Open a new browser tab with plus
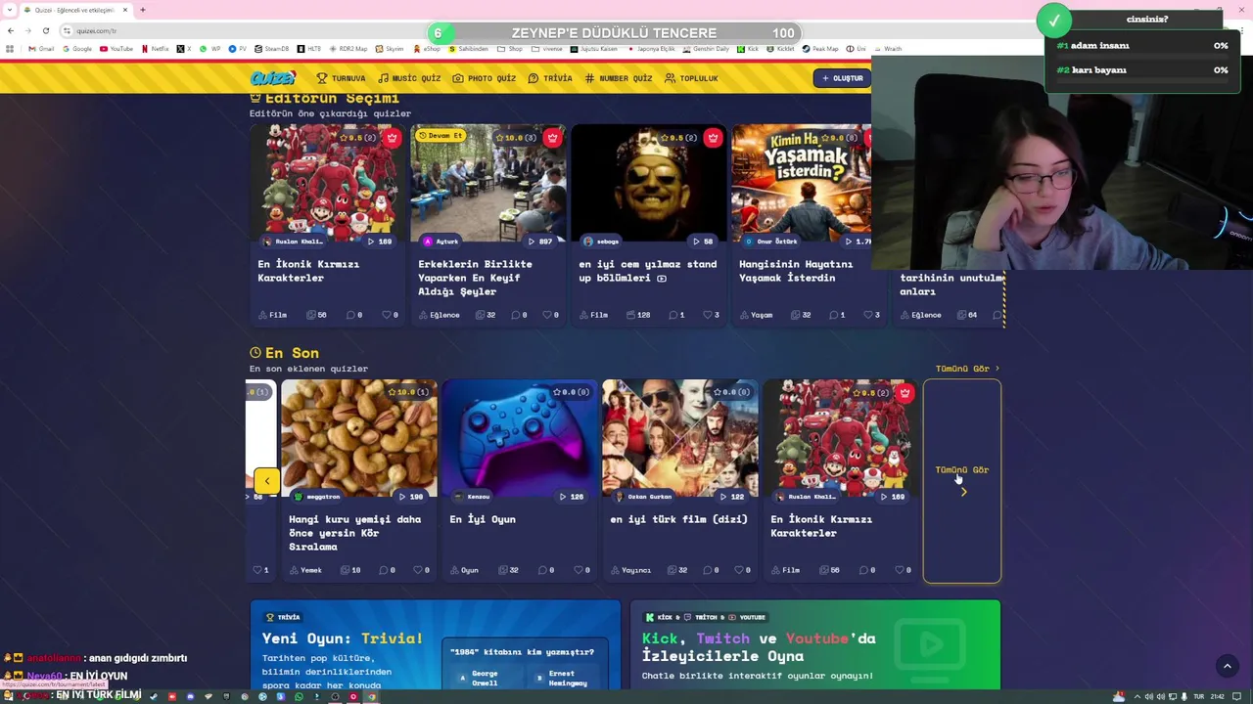This screenshot has height=704, width=1253. pyautogui.click(x=142, y=10)
